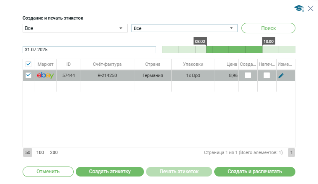Sort by the 'Страна' column header
This screenshot has height=184, width=318.
tap(152, 65)
